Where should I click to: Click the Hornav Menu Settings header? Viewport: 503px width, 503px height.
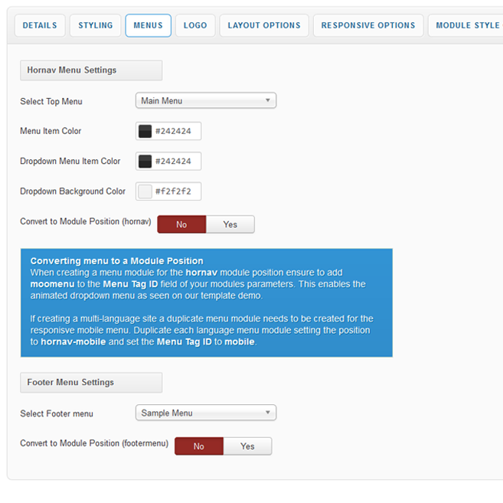pos(90,70)
